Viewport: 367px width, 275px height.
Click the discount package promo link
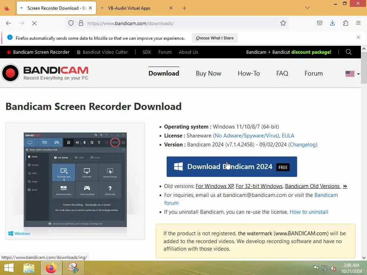289,52
